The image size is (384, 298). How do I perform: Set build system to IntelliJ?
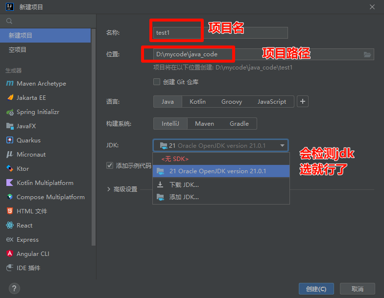pyautogui.click(x=170, y=123)
